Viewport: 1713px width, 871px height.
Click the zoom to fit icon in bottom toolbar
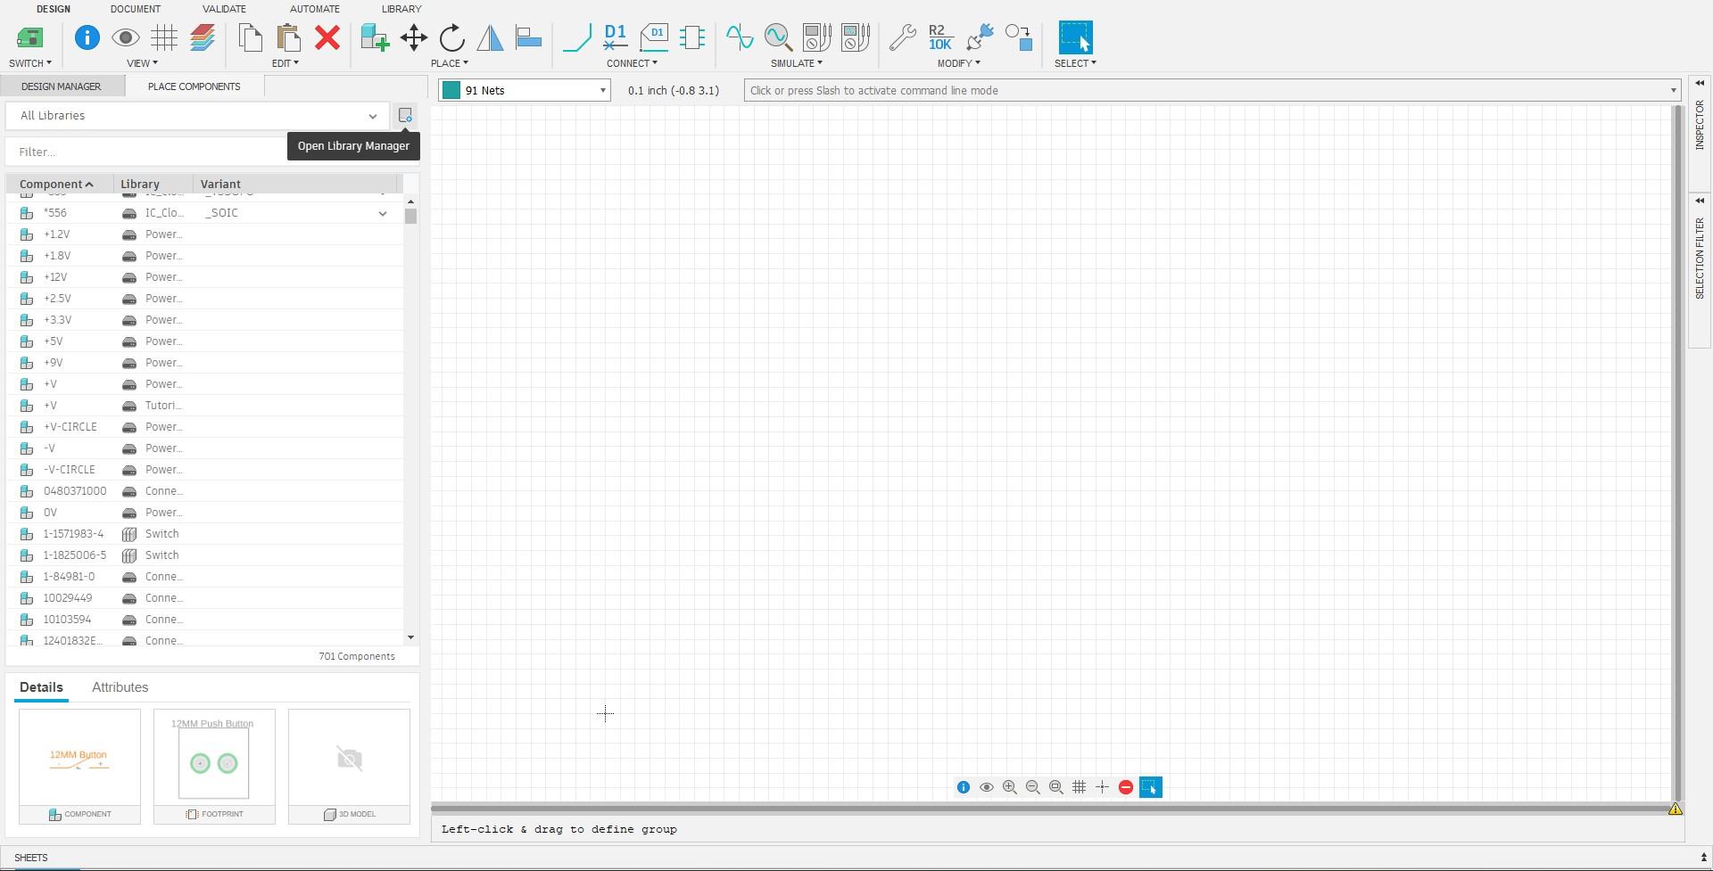pos(1056,787)
